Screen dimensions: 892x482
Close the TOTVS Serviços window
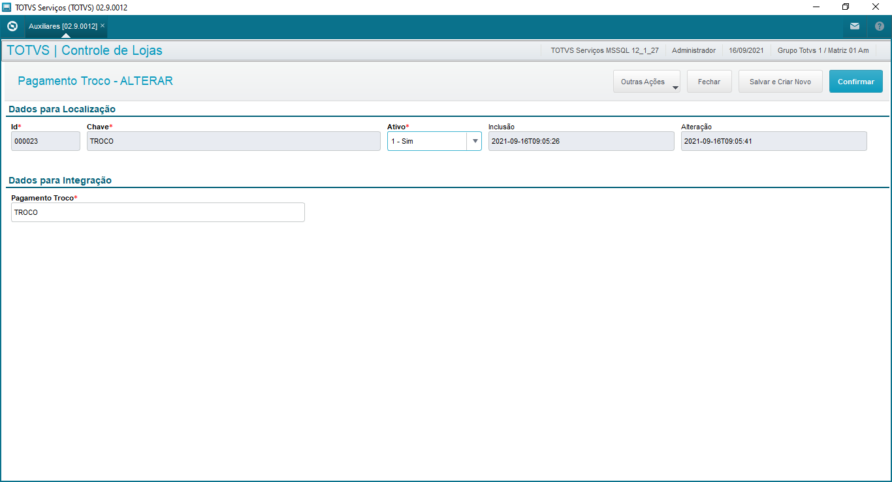pos(876,7)
